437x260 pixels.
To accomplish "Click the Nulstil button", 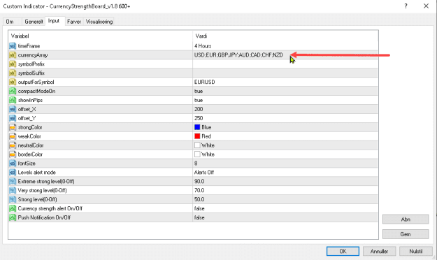I will [416, 251].
